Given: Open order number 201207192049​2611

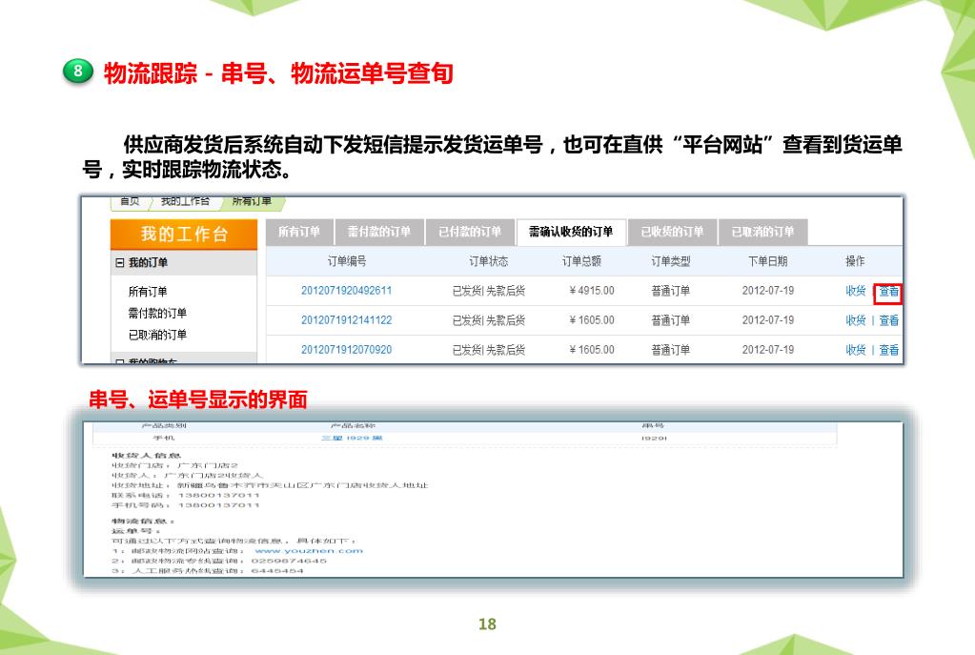Looking at the screenshot, I should pos(346,291).
